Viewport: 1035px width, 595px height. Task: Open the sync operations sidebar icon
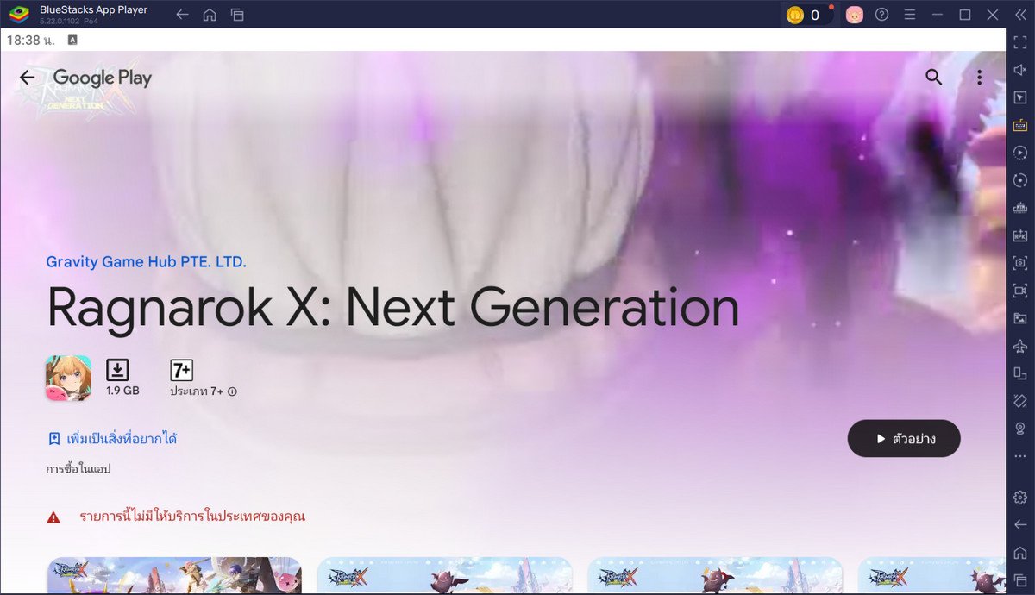[1020, 153]
